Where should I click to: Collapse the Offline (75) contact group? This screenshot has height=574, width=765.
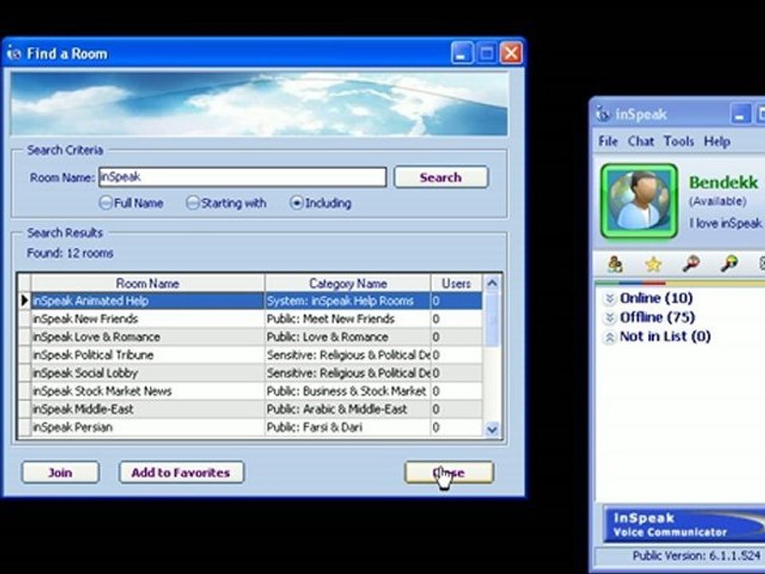[609, 318]
